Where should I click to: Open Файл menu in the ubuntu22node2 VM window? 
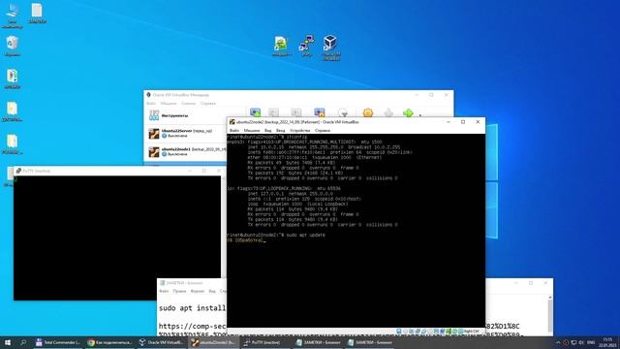(x=234, y=130)
